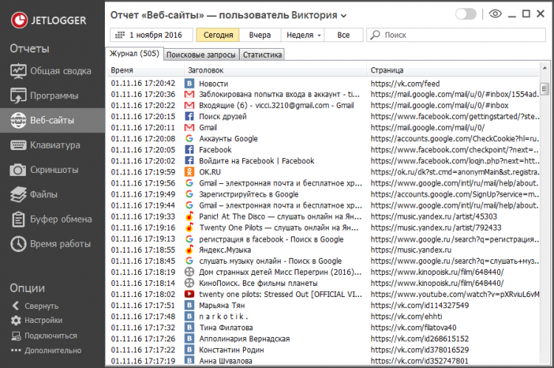Sort by the Заголовок column header
This screenshot has height=368, width=554.
(x=276, y=70)
